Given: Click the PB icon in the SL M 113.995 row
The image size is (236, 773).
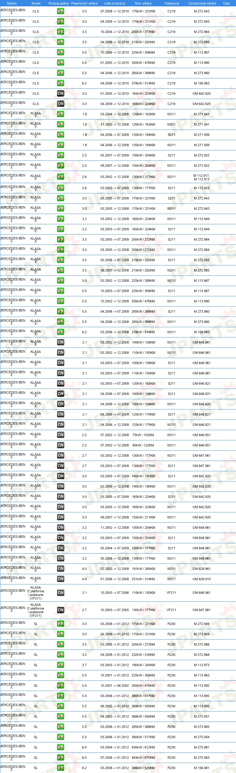Looking at the screenshot, I should tap(60, 696).
